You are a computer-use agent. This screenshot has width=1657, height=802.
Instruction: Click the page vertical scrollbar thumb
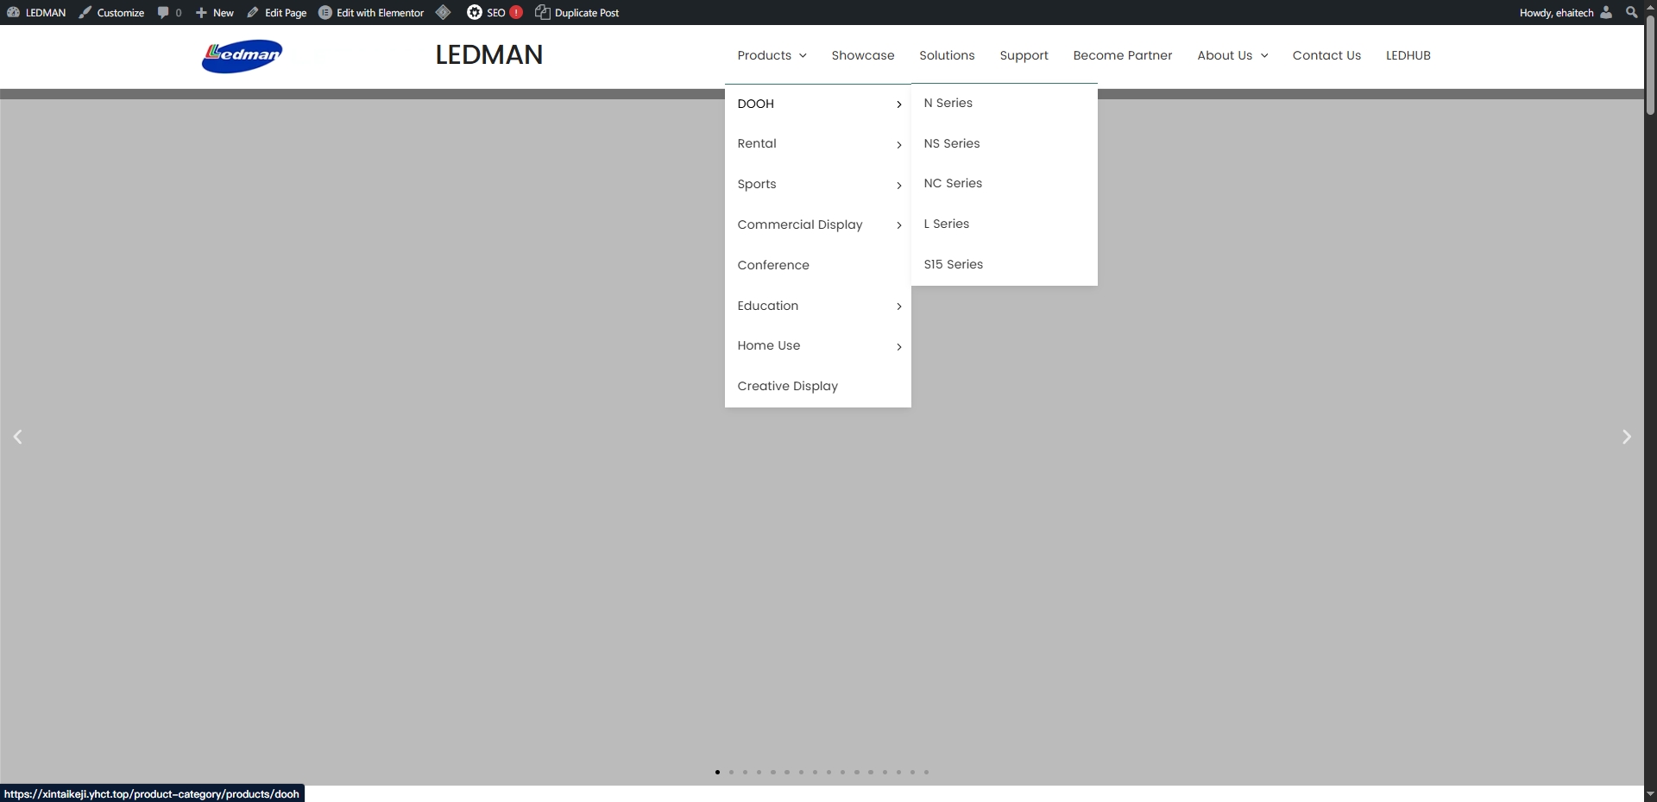[x=1650, y=65]
